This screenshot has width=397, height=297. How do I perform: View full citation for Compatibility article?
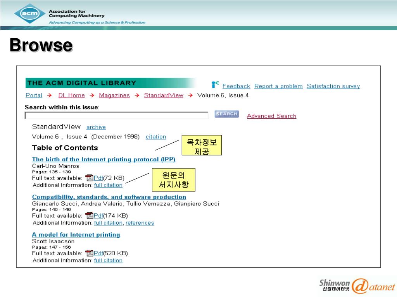108,223
